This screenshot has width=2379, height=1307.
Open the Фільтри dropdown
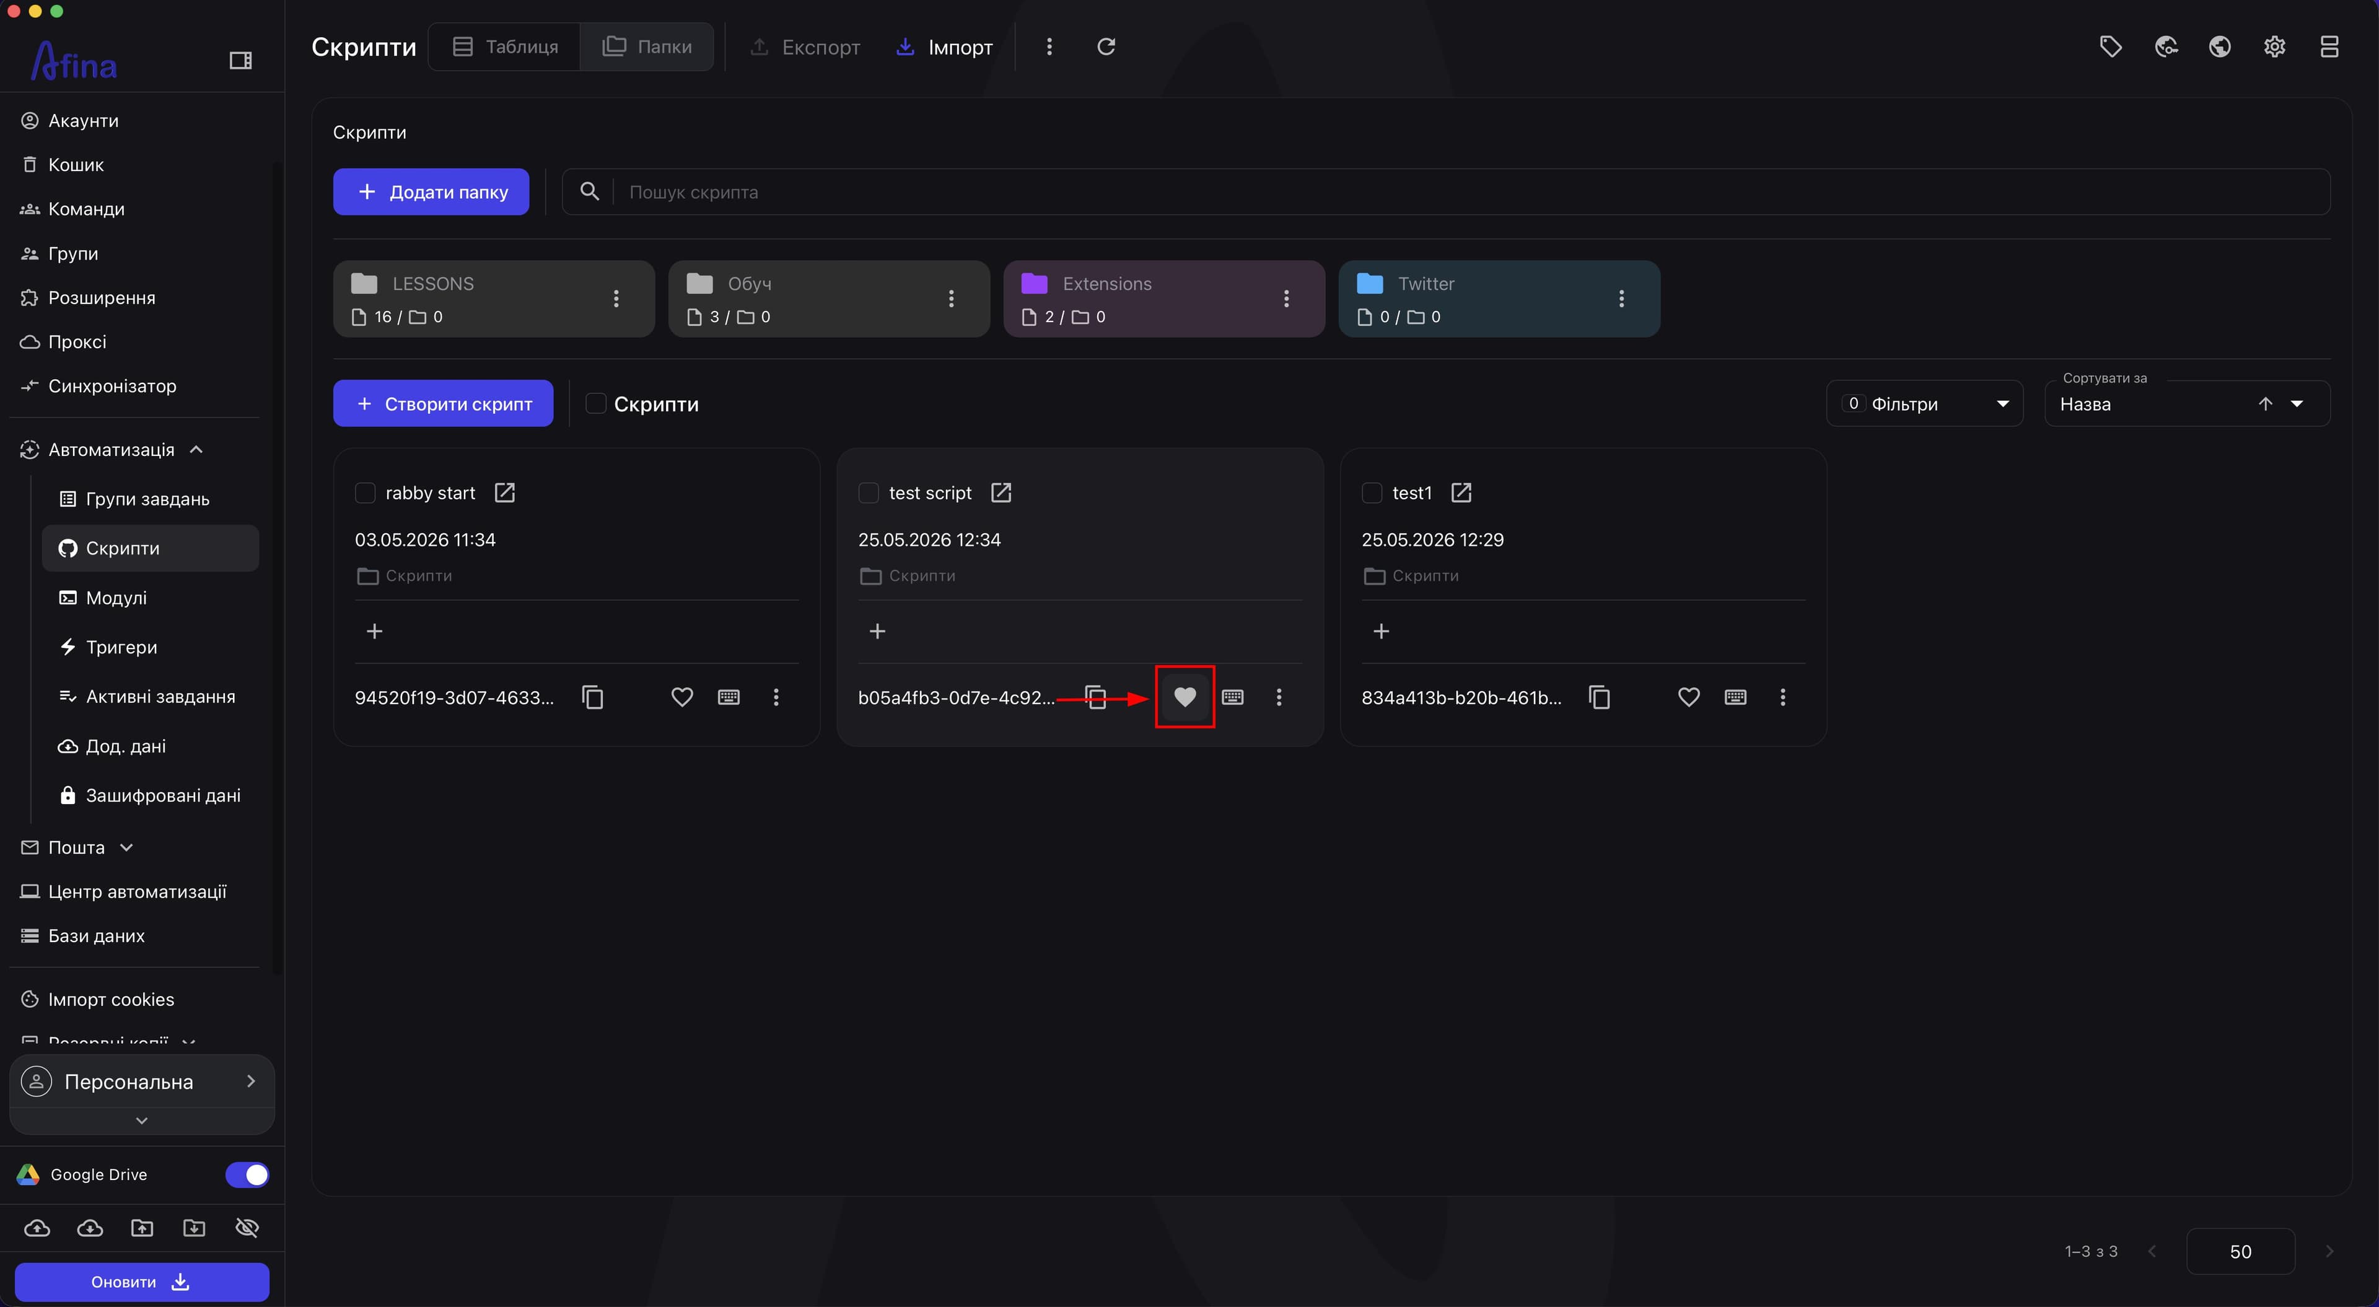(1924, 404)
